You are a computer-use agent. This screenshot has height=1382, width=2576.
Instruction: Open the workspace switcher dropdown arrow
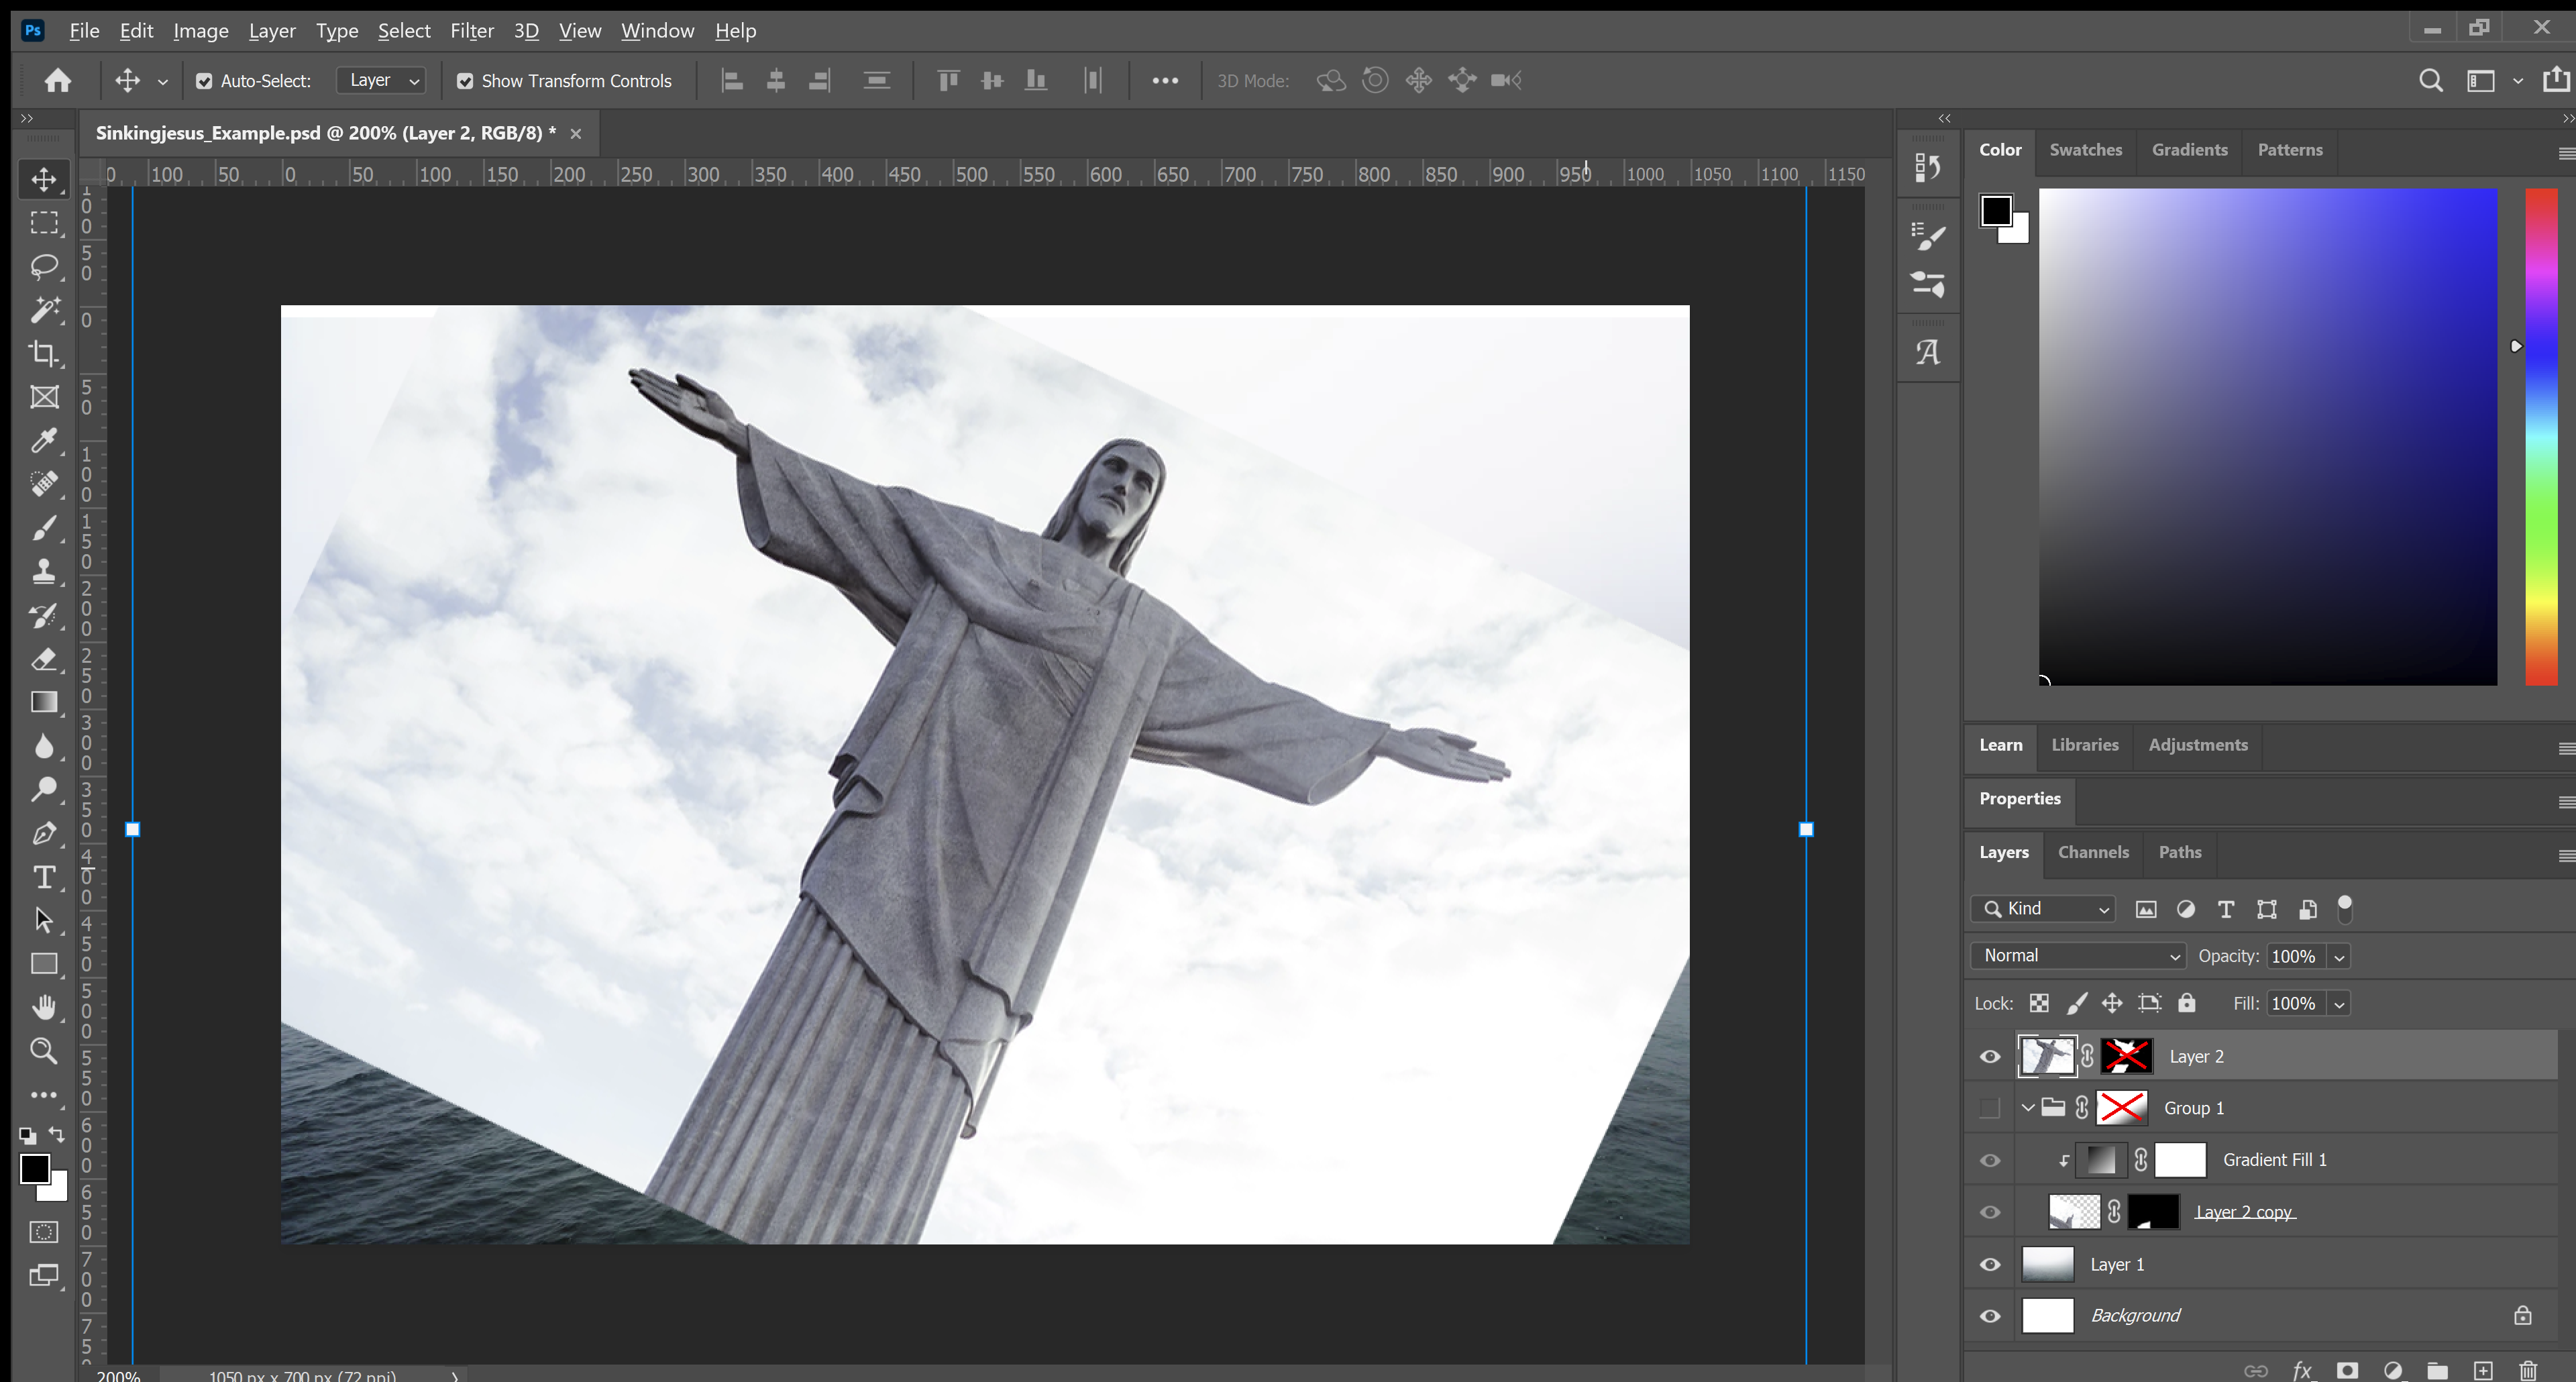pos(2518,81)
